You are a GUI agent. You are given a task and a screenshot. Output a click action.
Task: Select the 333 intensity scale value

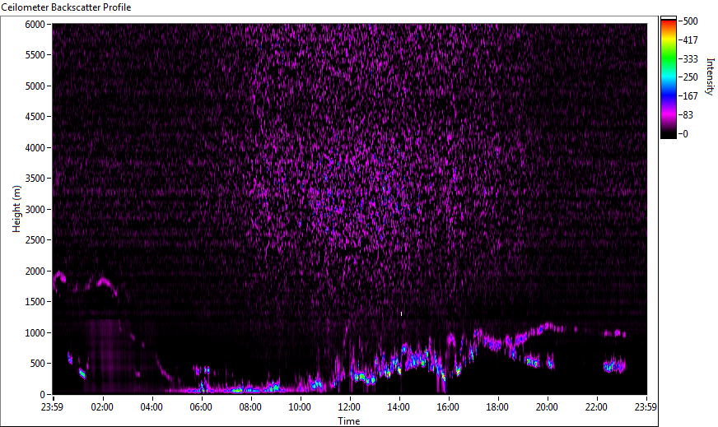[690, 58]
